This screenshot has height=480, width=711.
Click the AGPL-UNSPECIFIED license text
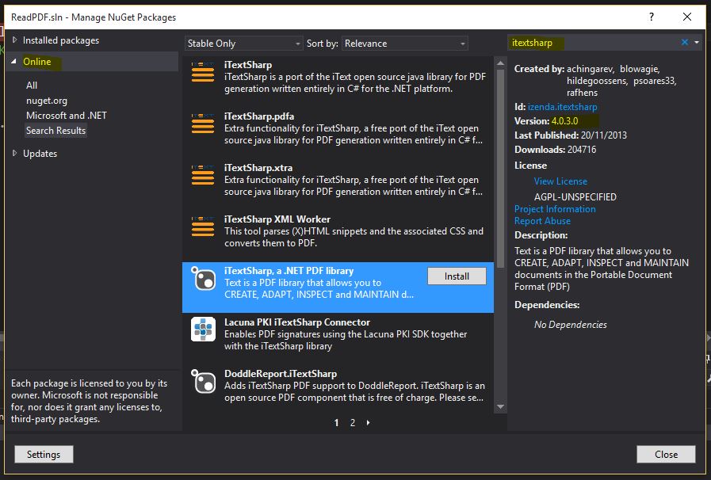click(x=575, y=197)
